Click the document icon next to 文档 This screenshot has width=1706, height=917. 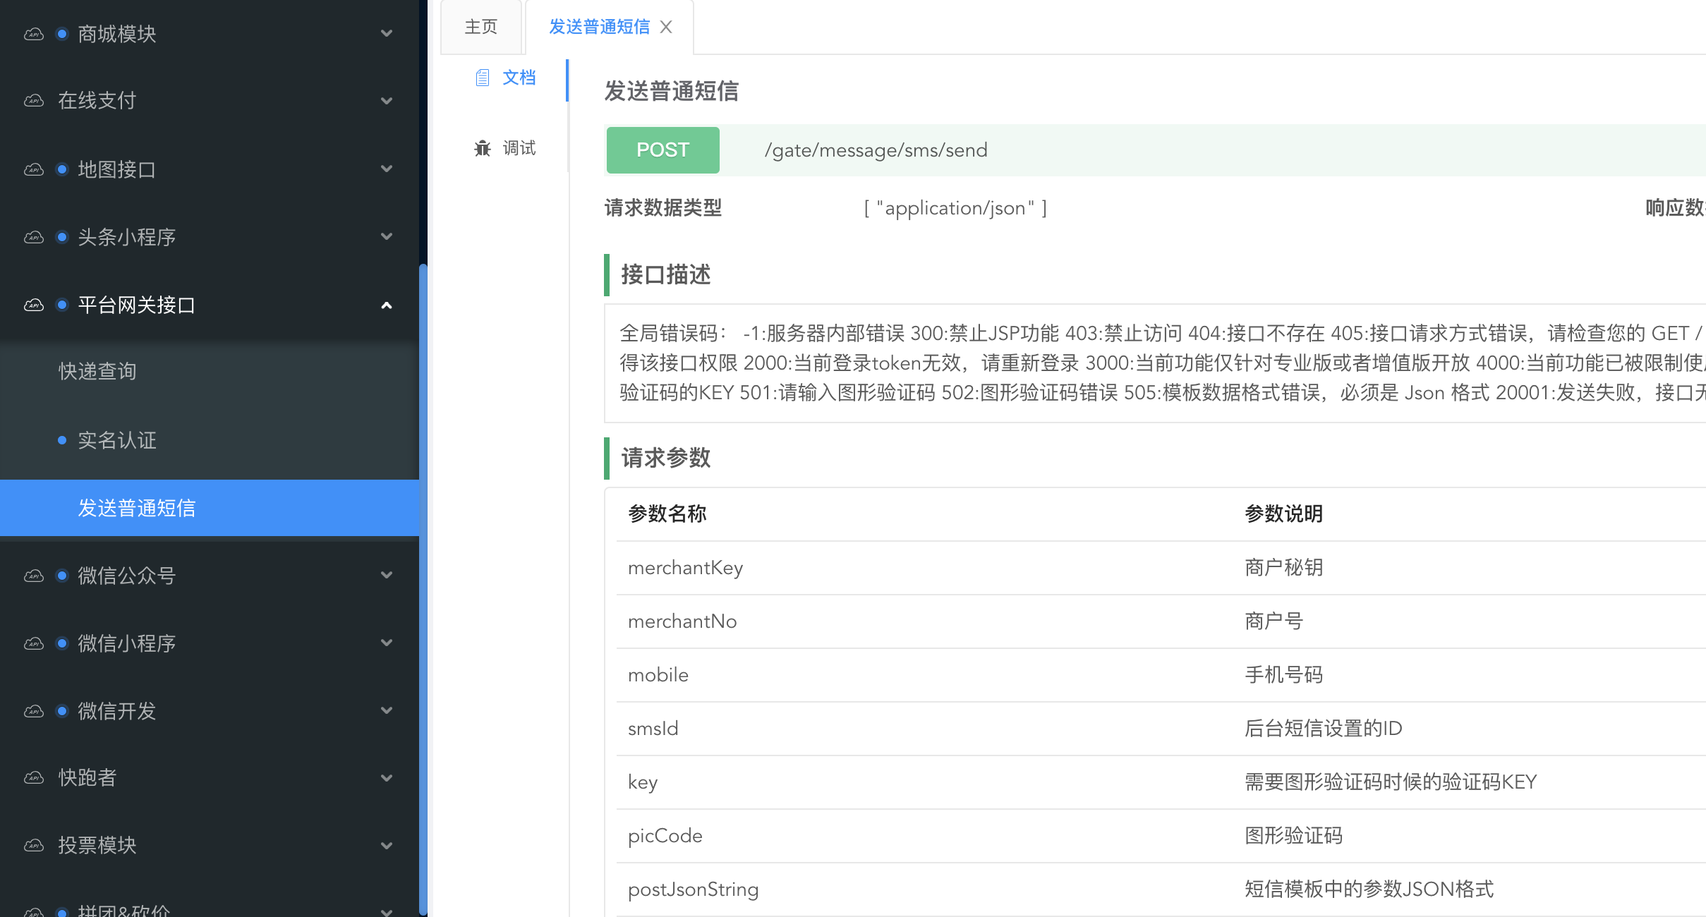pos(483,78)
